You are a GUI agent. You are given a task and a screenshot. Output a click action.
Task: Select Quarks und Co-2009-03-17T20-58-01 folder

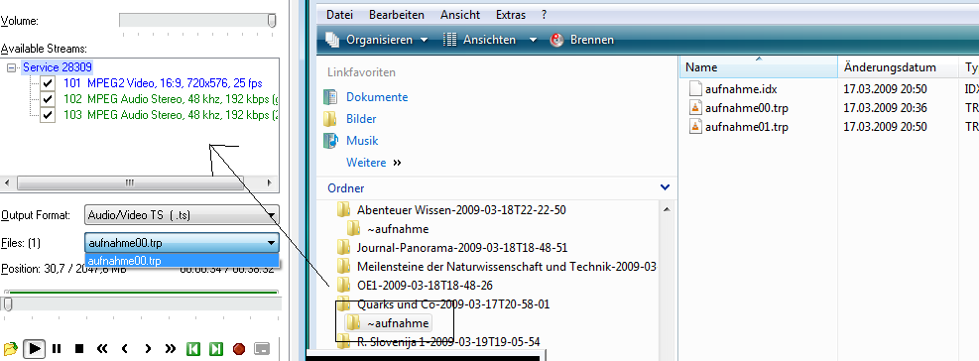click(453, 304)
